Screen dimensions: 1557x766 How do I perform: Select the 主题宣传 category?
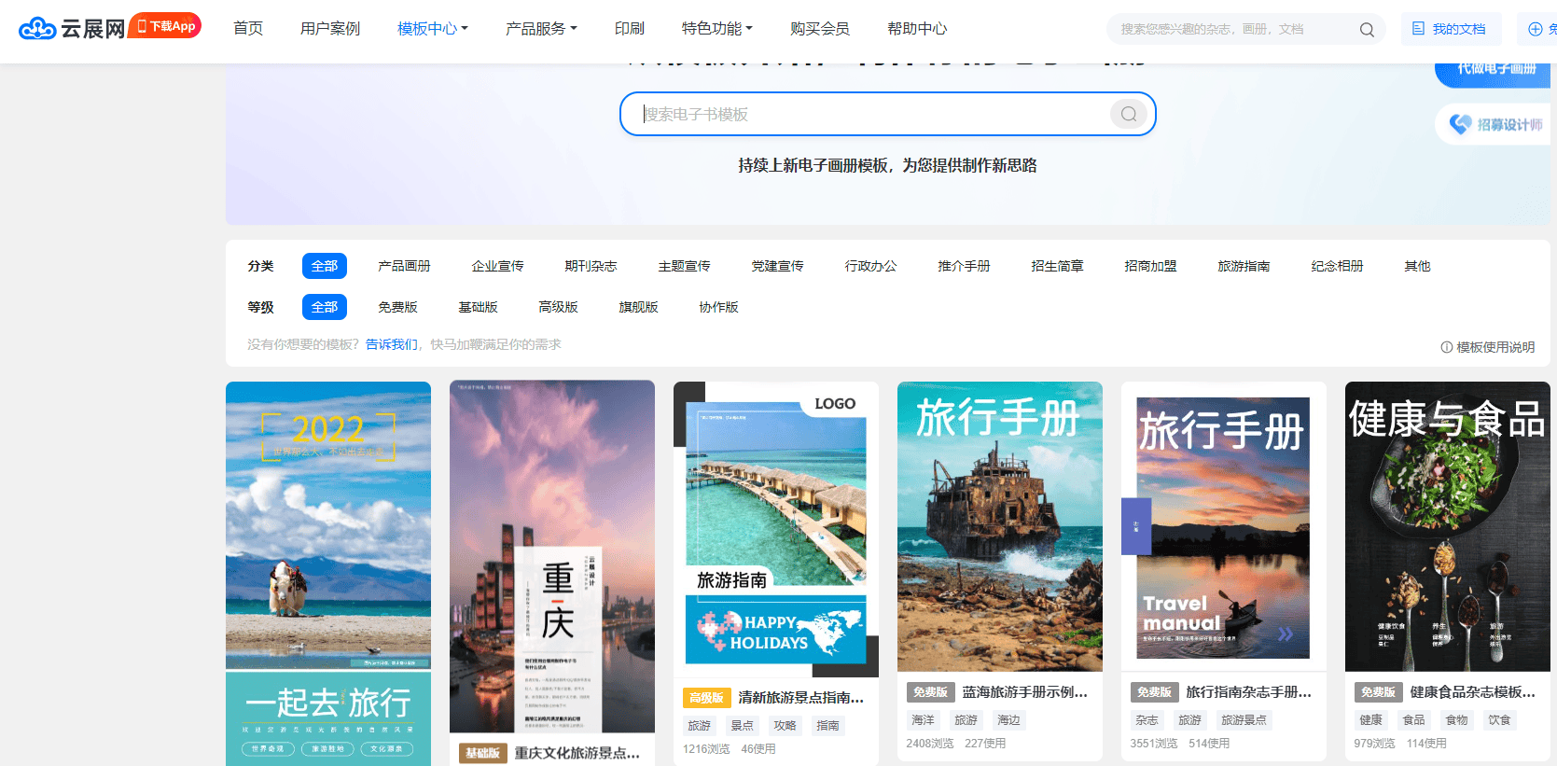click(x=684, y=266)
